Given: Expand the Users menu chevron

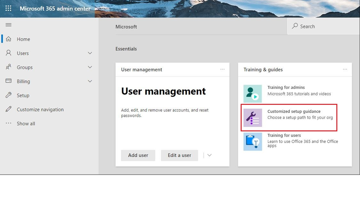Looking at the screenshot, I should tap(90, 53).
